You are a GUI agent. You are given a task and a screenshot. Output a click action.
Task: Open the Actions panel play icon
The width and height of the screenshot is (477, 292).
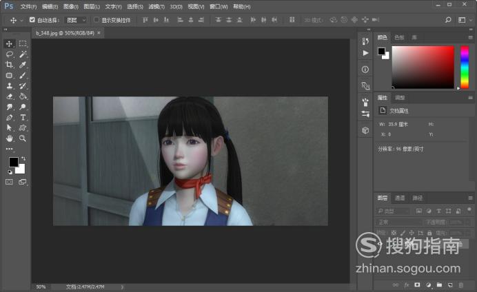(365, 53)
